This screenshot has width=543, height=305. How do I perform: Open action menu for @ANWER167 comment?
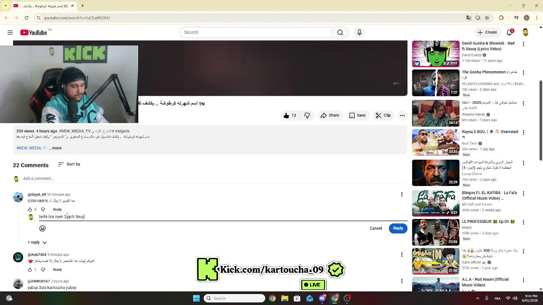[402, 281]
